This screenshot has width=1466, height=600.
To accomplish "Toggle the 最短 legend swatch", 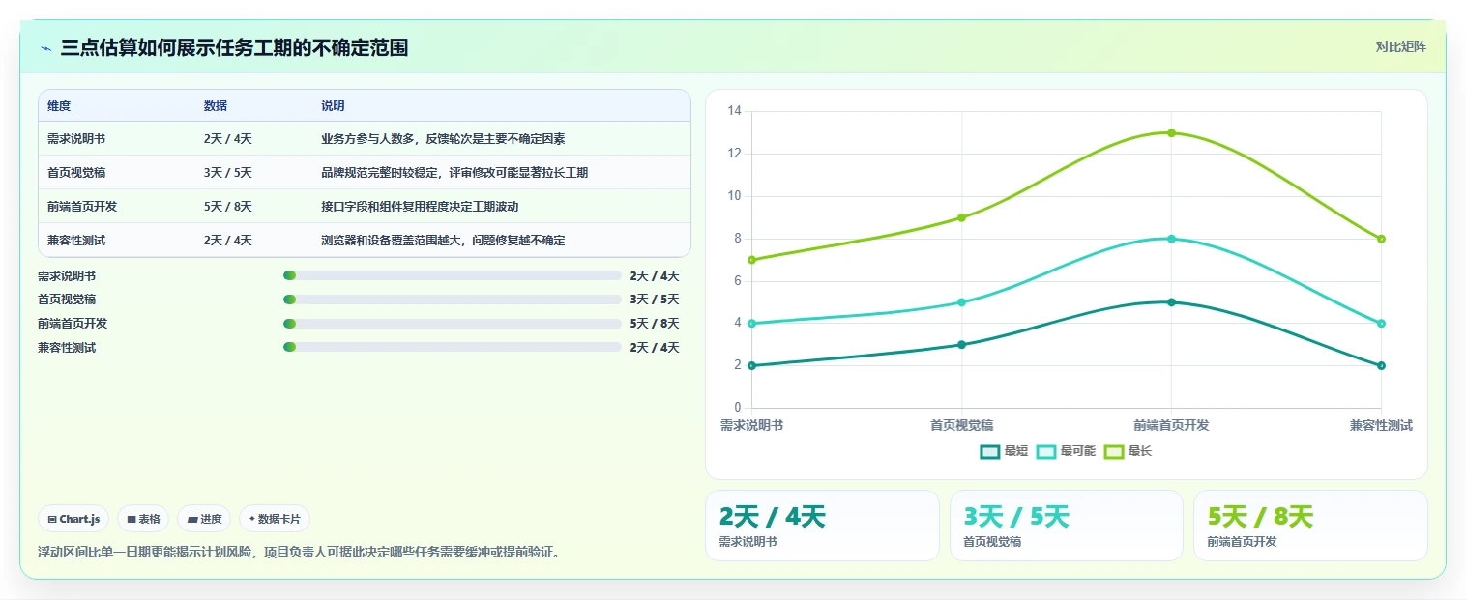I will pos(989,451).
